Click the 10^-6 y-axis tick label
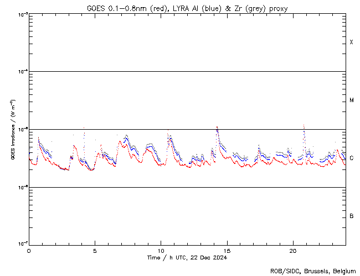The width and height of the screenshot is (360, 276). [20, 187]
